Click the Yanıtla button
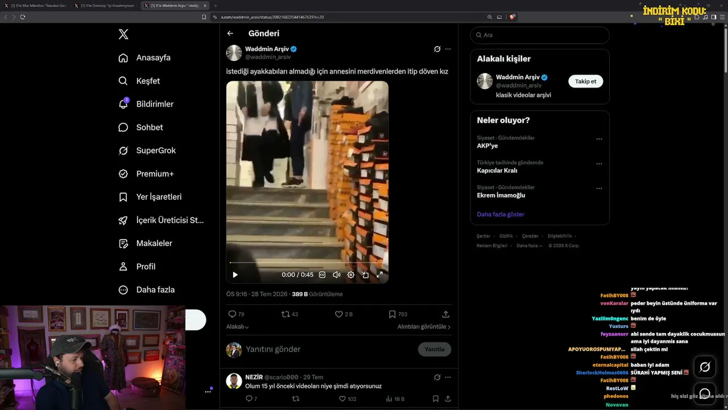Screen dimensions: 728x410 coord(435,349)
